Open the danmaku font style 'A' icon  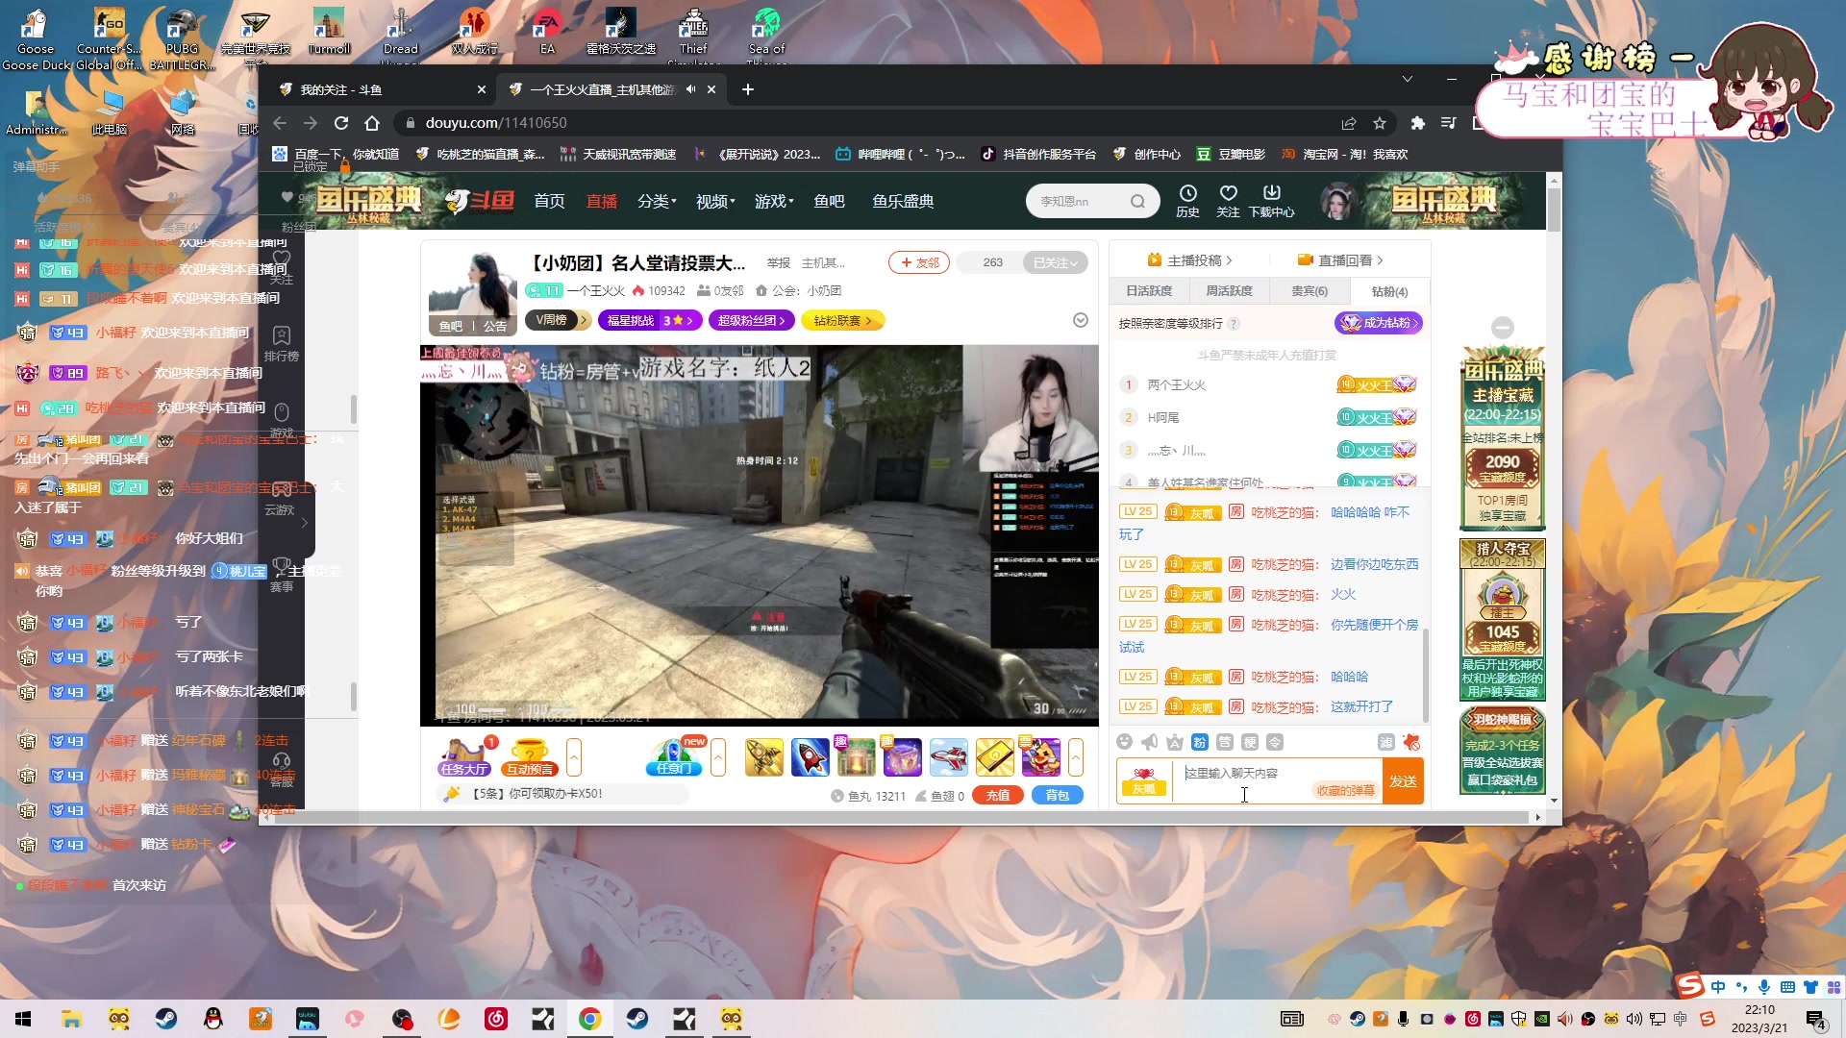[x=1174, y=742]
